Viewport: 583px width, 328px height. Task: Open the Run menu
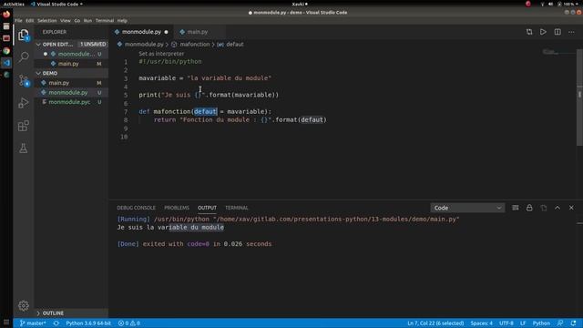point(87,21)
